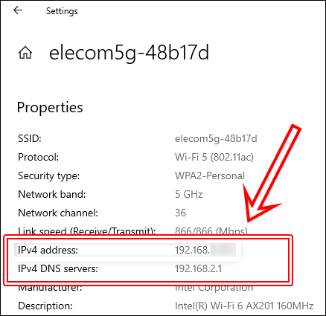Click the IPv4 address label
Image resolution: width=326 pixels, height=316 pixels.
pyautogui.click(x=48, y=250)
